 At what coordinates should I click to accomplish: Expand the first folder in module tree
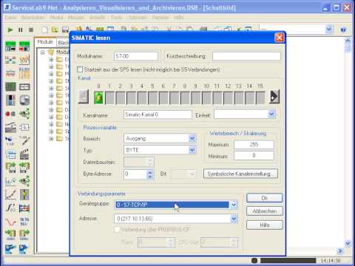pos(51,59)
